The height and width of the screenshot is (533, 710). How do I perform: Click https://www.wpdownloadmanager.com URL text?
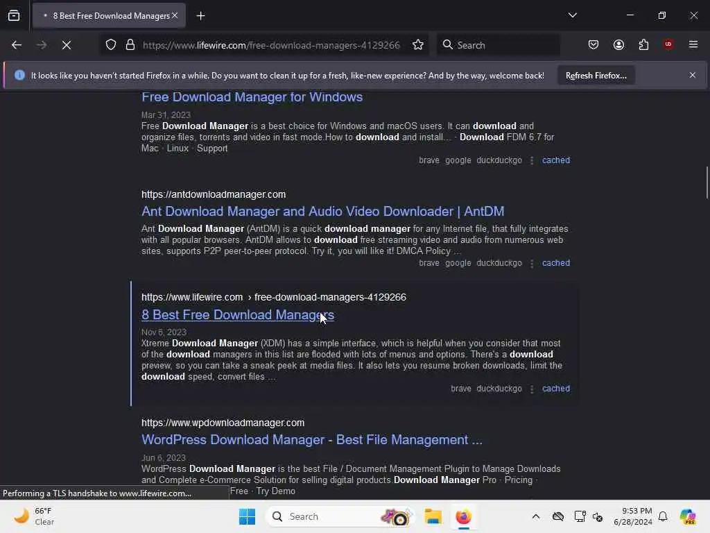(223, 423)
